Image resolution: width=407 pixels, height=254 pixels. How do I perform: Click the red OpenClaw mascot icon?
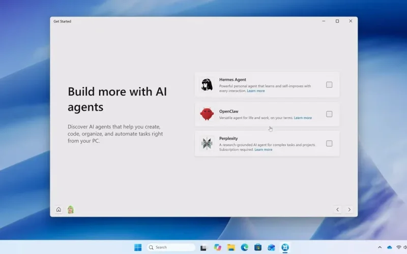click(207, 114)
